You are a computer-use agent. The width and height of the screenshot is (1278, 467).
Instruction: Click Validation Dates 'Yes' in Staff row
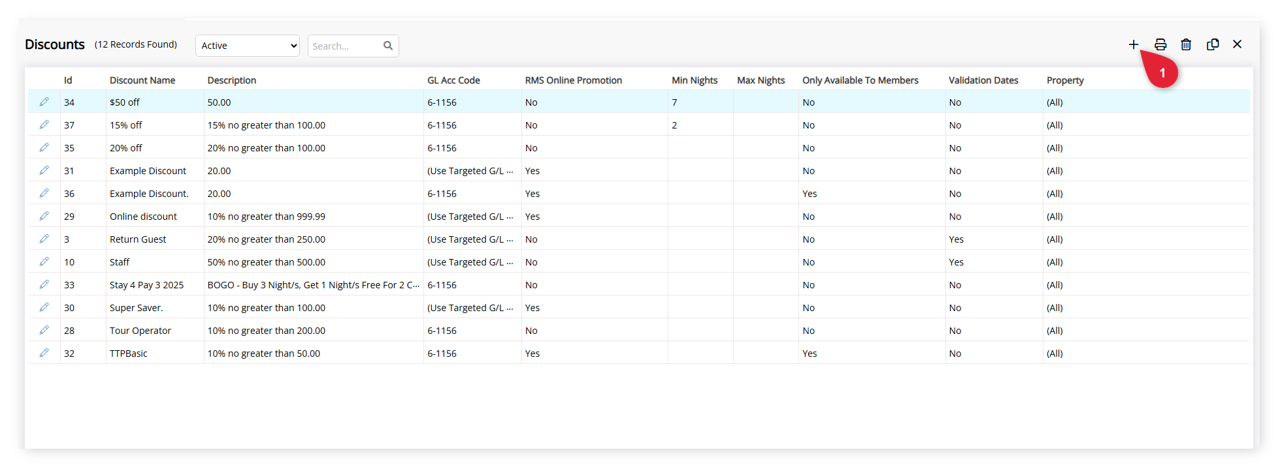click(x=956, y=262)
